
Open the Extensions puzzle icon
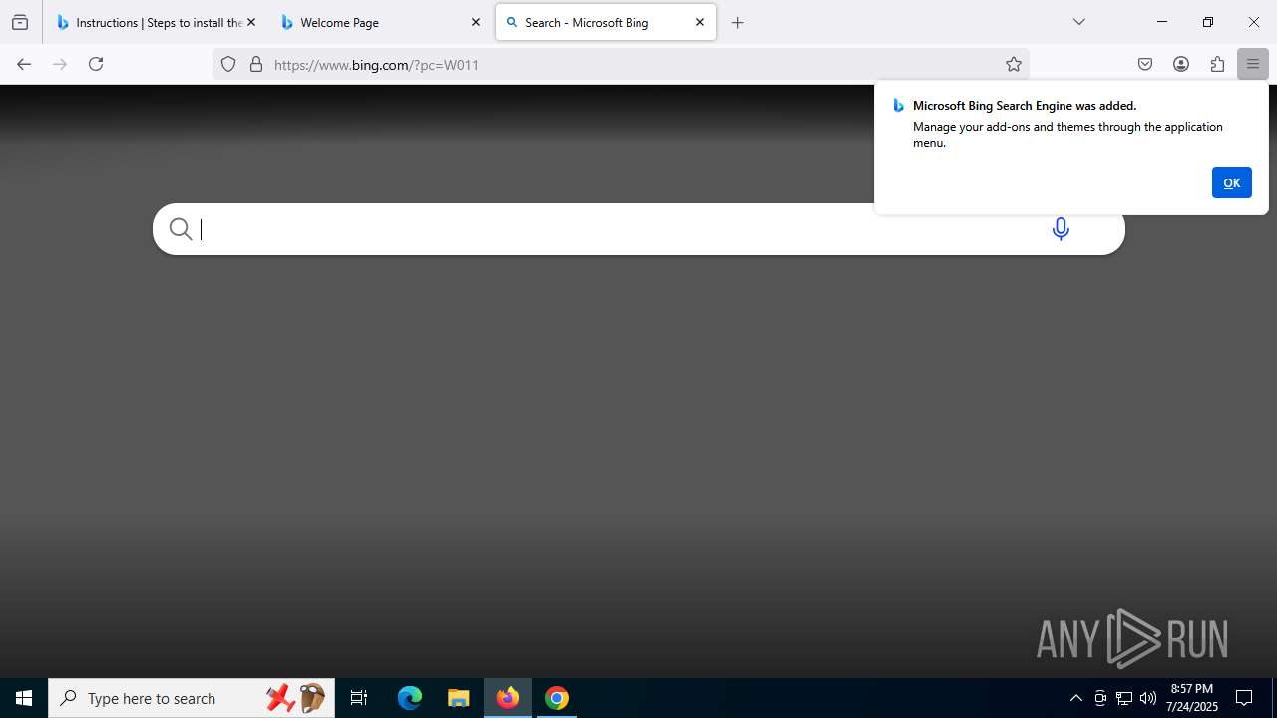click(1217, 64)
